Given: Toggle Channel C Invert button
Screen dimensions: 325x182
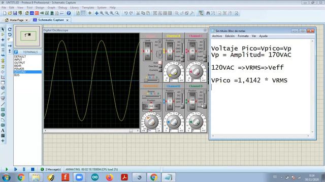Looking at the screenshot, I should [x=205, y=56].
